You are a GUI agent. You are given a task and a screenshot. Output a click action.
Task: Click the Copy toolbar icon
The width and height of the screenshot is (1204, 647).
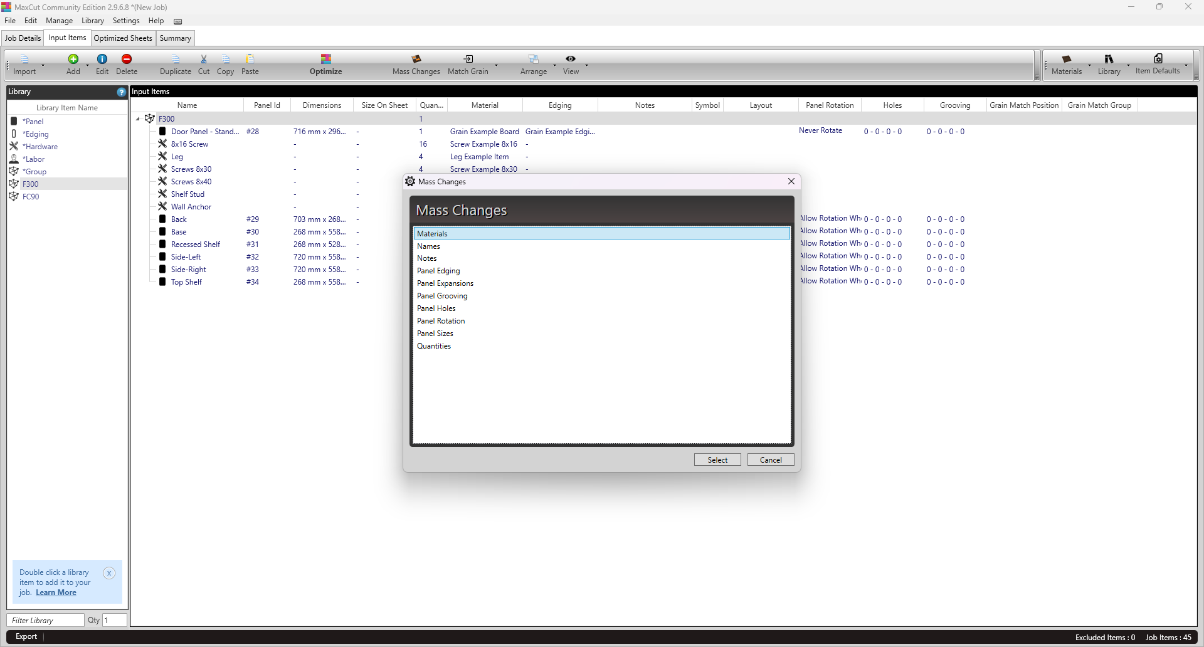226,65
